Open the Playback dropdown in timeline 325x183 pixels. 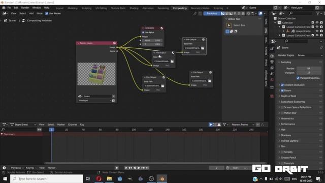17,168
